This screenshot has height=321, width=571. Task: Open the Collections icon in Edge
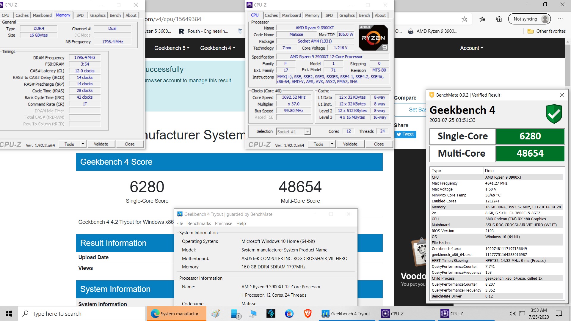(x=499, y=19)
